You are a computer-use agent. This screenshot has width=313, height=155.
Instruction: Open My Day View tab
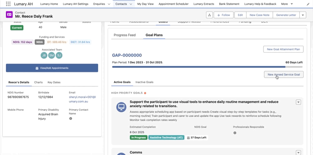145,4
